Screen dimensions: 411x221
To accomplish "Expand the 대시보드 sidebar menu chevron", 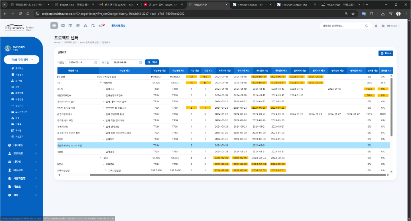I will (36, 145).
